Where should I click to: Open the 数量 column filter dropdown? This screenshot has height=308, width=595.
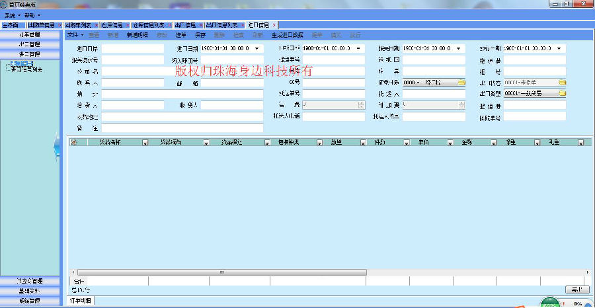pos(363,143)
